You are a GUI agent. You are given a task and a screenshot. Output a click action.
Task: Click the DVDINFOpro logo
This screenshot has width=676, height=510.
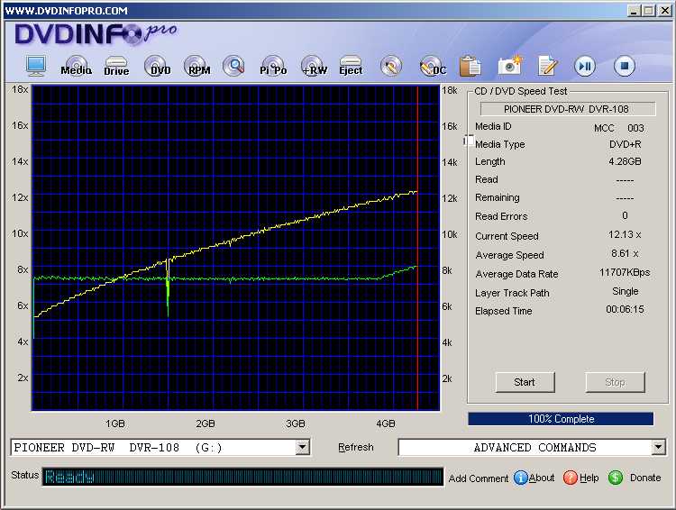[x=96, y=33]
